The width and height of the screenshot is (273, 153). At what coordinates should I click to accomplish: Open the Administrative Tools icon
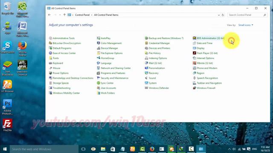50,38
